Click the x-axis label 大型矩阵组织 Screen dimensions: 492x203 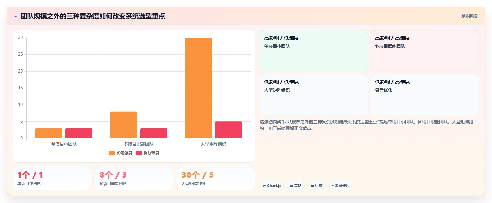pos(213,144)
